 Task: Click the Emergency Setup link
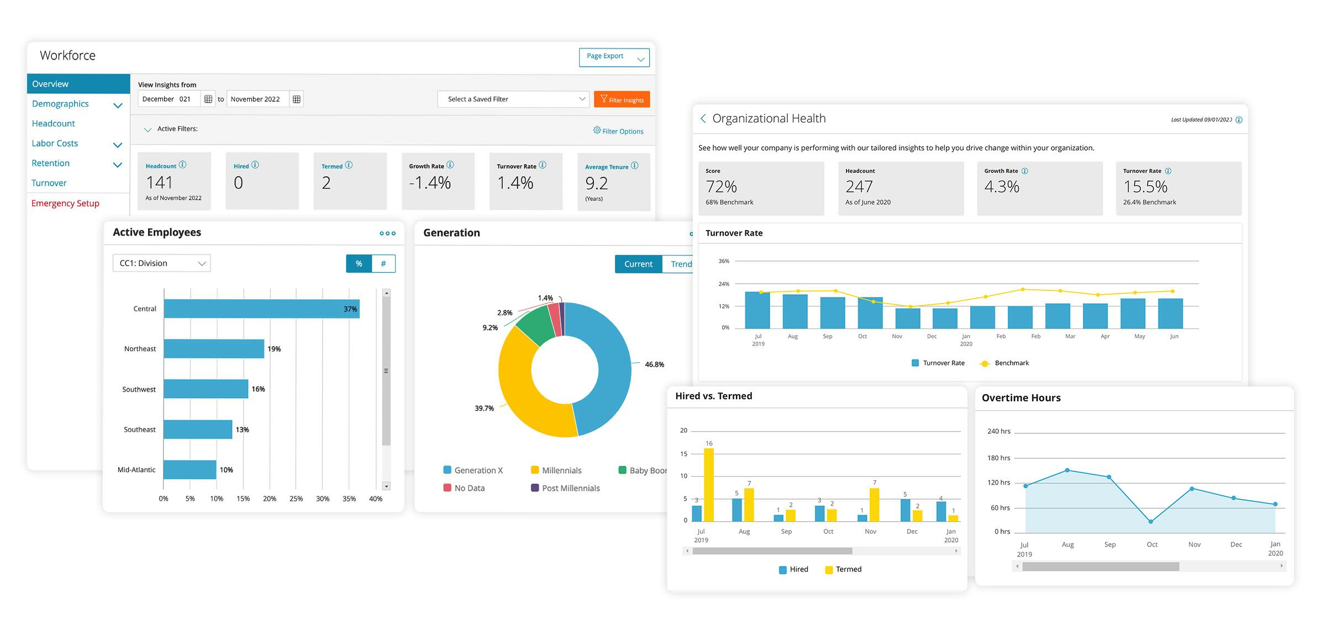65,204
